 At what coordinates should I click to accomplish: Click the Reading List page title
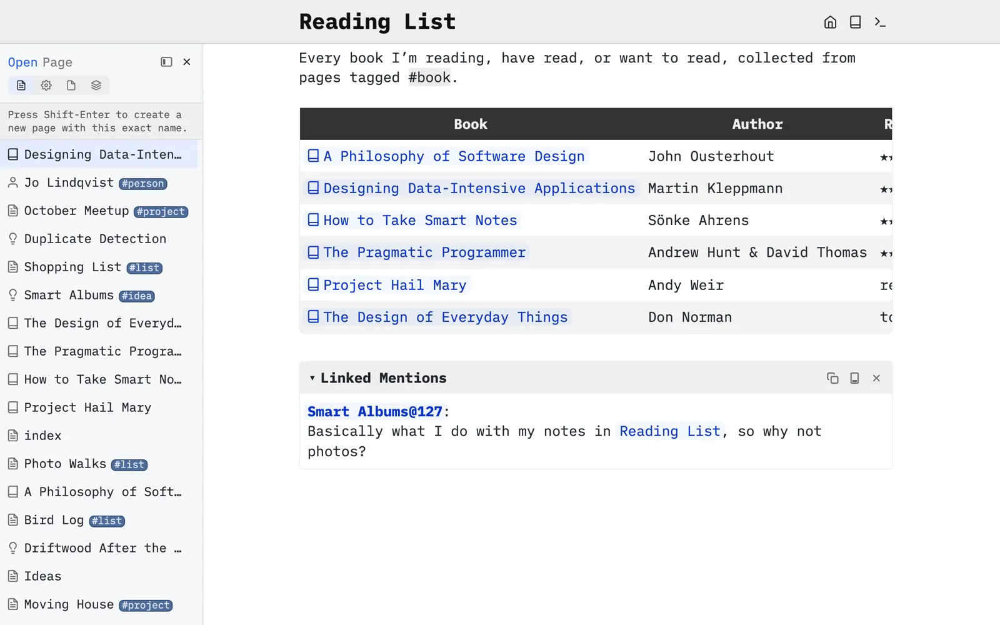point(377,22)
